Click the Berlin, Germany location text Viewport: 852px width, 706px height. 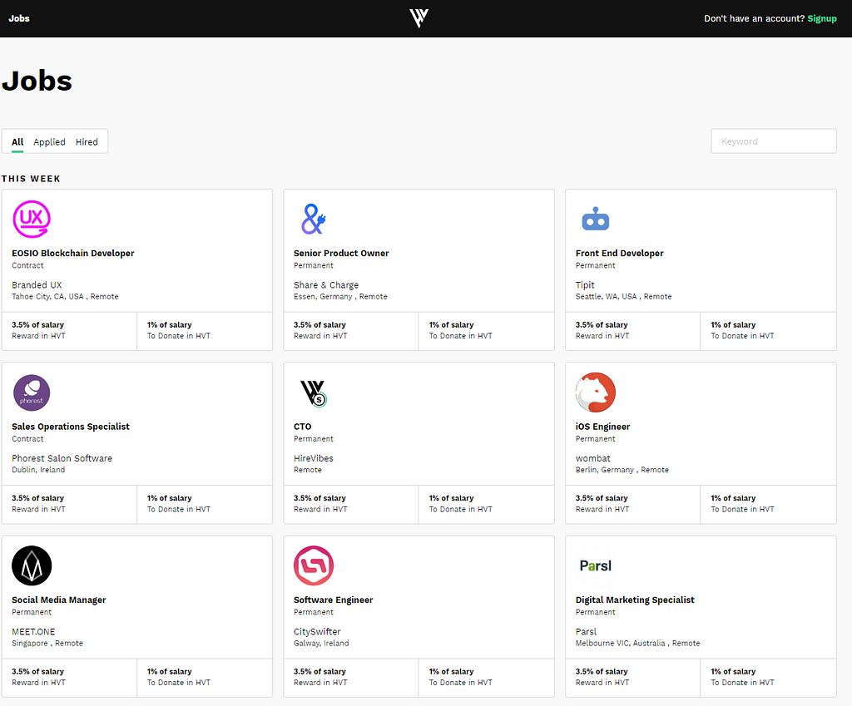605,470
